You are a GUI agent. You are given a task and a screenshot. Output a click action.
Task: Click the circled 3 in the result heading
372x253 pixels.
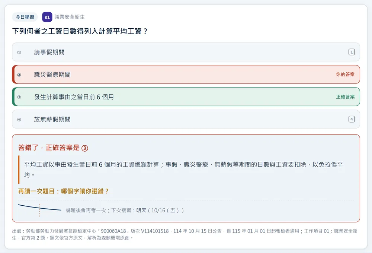pyautogui.click(x=85, y=148)
